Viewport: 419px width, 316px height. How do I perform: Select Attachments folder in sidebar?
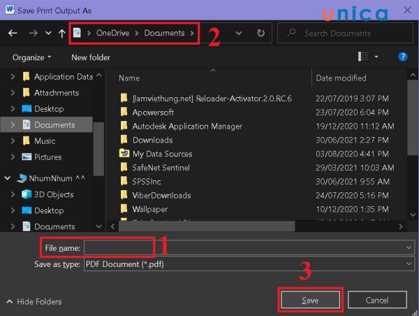click(57, 93)
